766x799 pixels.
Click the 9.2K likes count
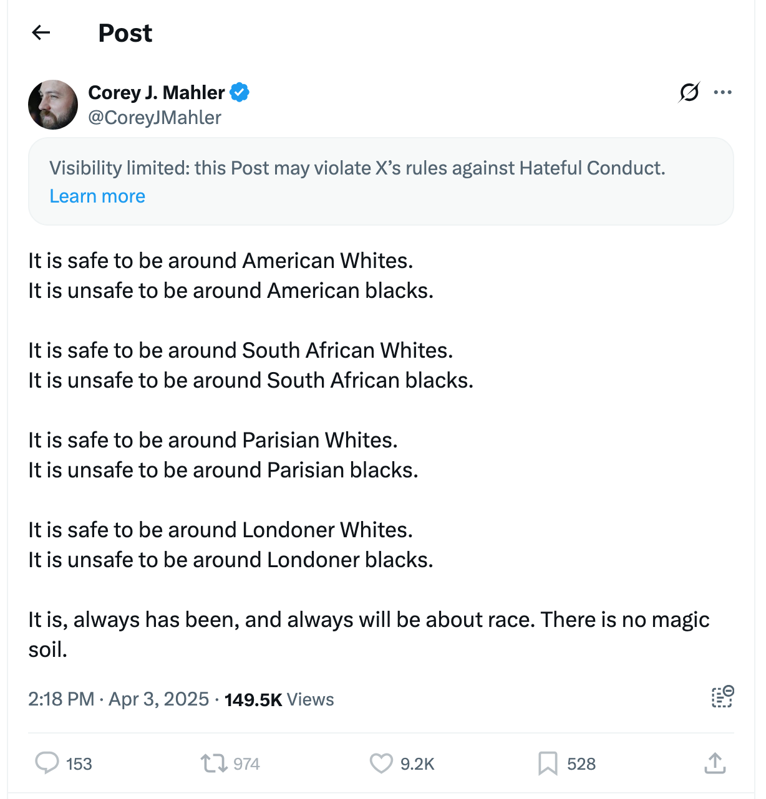[x=417, y=764]
